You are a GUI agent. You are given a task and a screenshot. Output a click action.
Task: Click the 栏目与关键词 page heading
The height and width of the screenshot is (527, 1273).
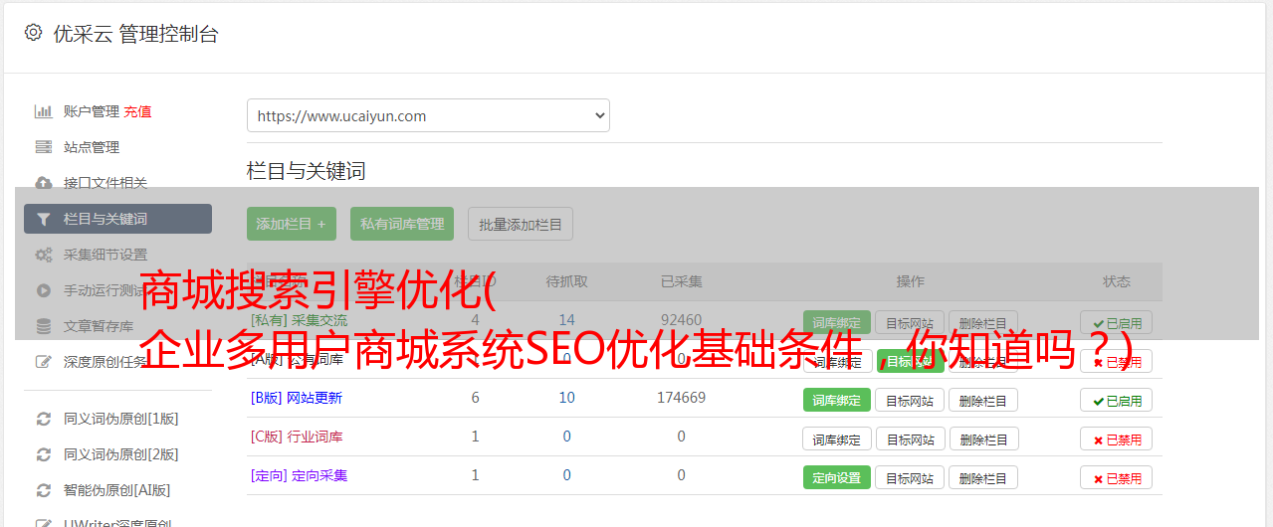point(307,171)
